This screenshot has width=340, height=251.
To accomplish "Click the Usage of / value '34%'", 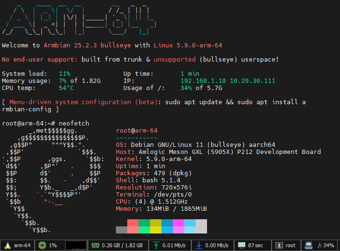I will [186, 88].
